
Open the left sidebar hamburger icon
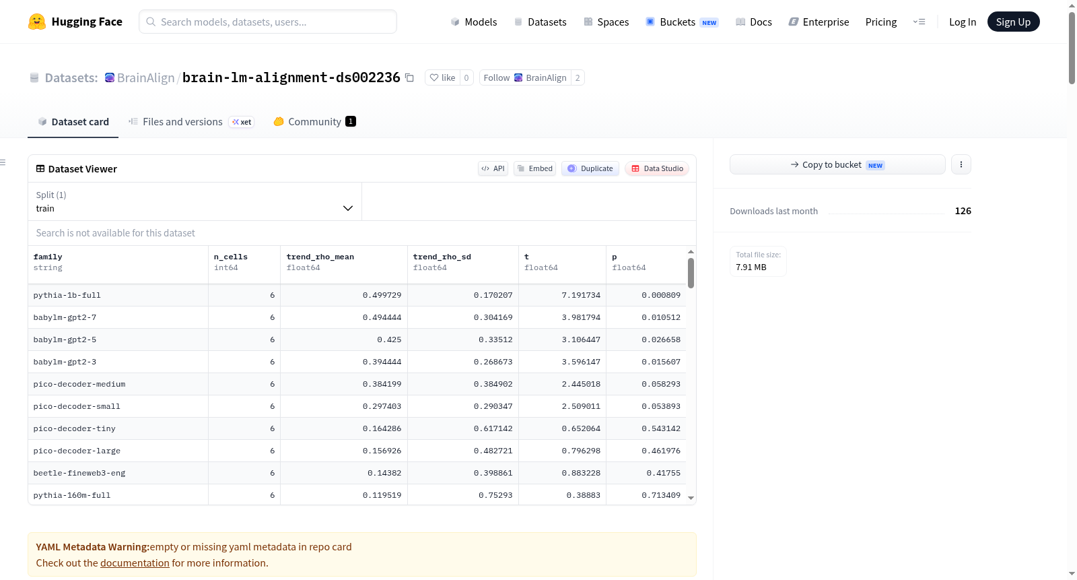click(3, 162)
